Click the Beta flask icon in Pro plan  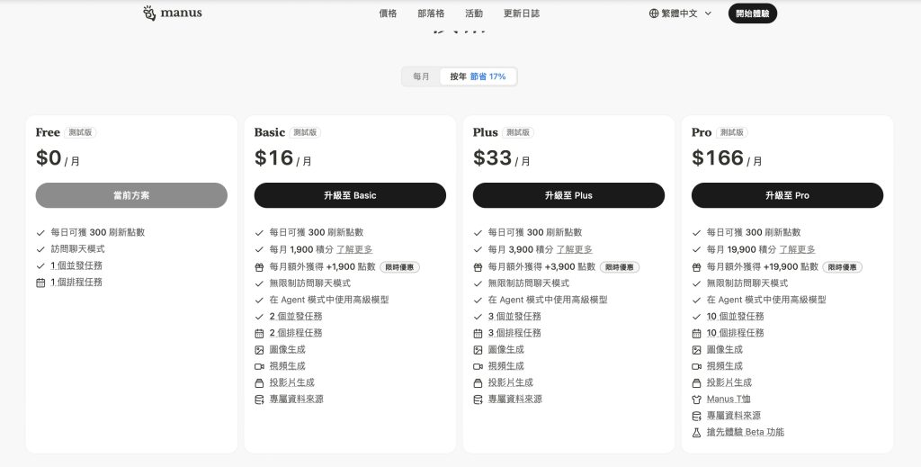[696, 432]
